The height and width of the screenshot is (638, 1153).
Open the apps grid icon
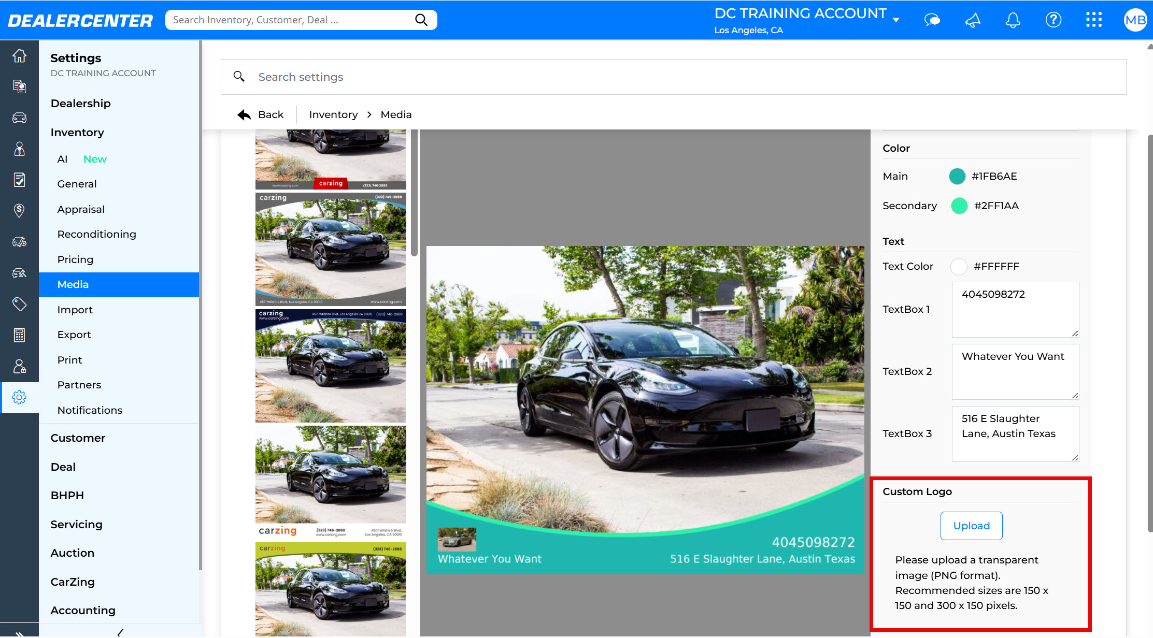click(x=1094, y=20)
